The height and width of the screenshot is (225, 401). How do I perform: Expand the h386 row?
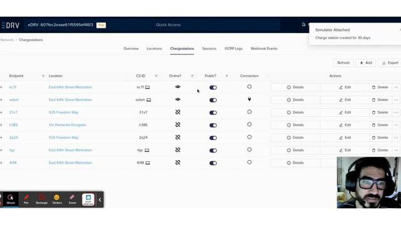1,125
